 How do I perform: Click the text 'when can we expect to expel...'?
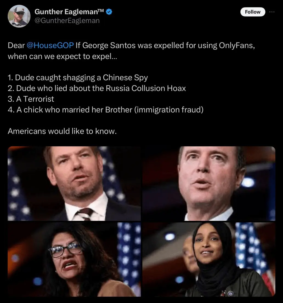pos(63,56)
